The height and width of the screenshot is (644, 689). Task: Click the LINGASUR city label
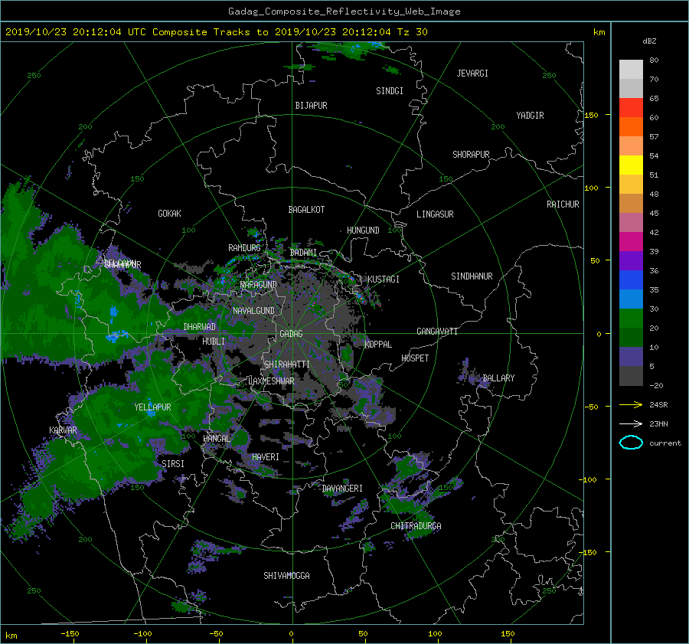pos(435,214)
